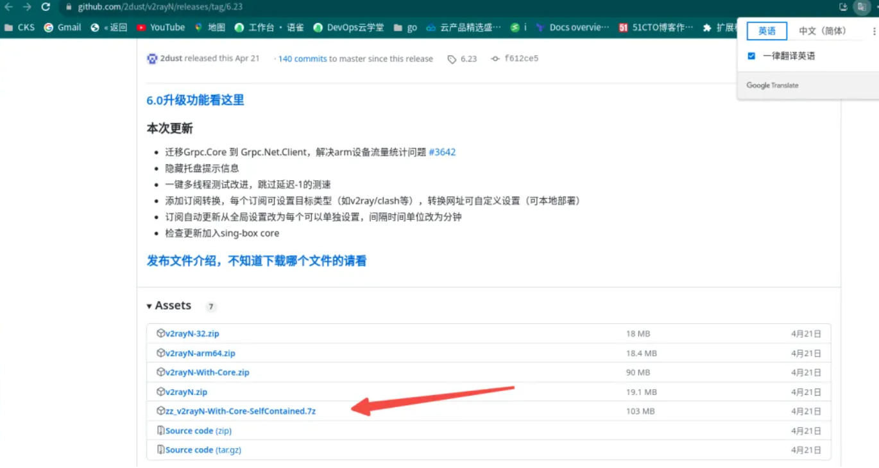Click the 2dust author avatar
The height and width of the screenshot is (468, 879).
[152, 58]
